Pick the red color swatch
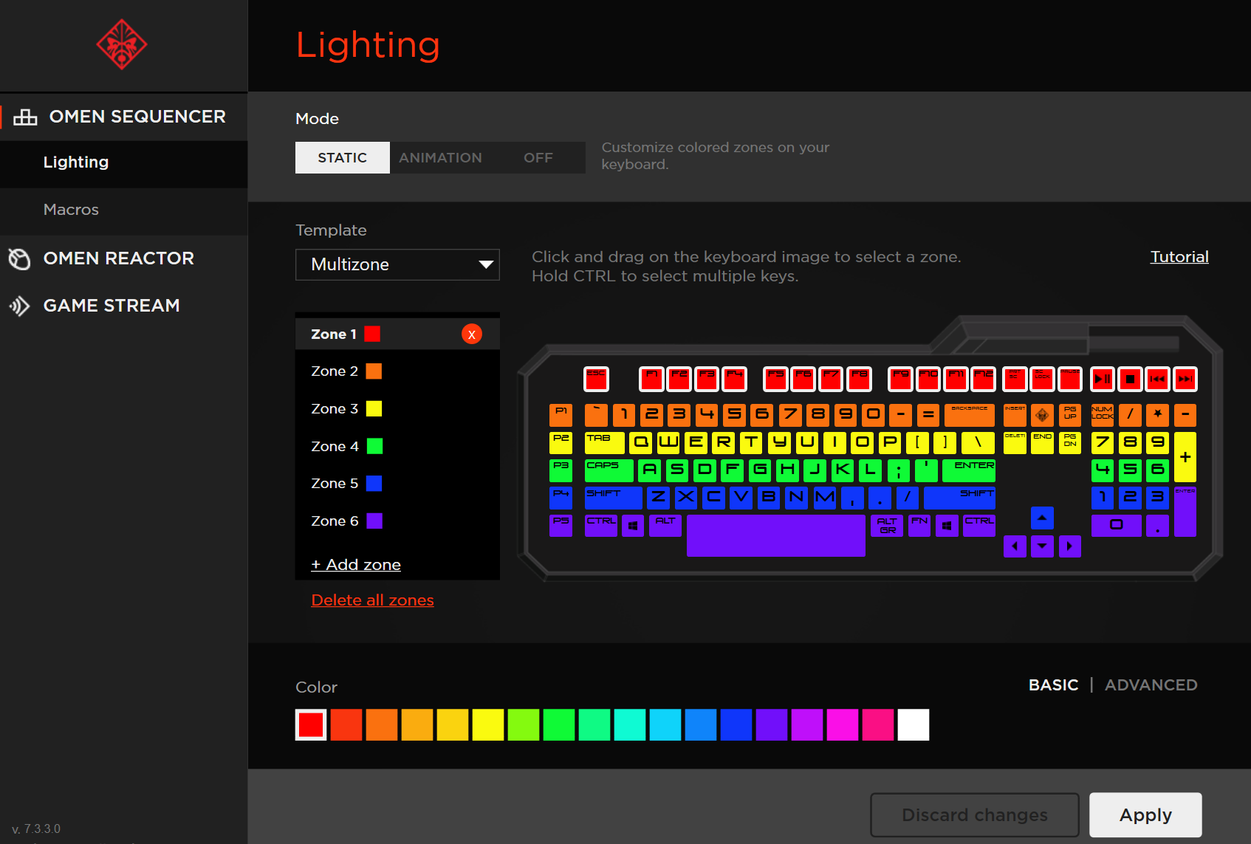This screenshot has width=1251, height=844. coord(311,725)
